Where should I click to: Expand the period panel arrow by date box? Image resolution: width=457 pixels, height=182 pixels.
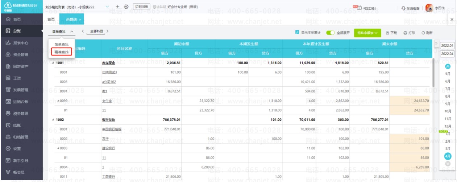pos(436,44)
